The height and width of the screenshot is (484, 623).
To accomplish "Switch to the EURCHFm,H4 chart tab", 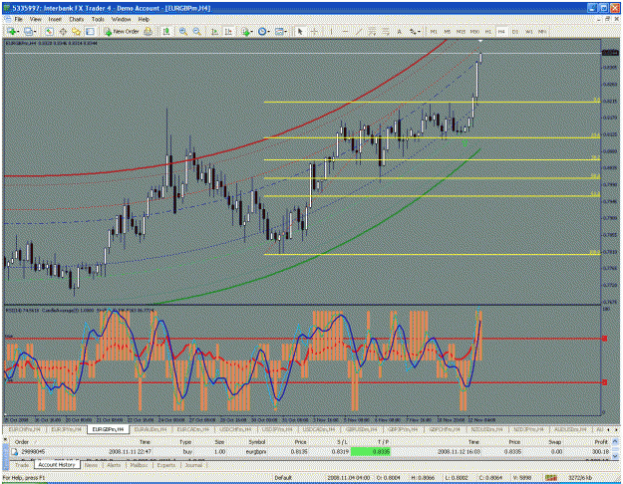I will pos(24,429).
